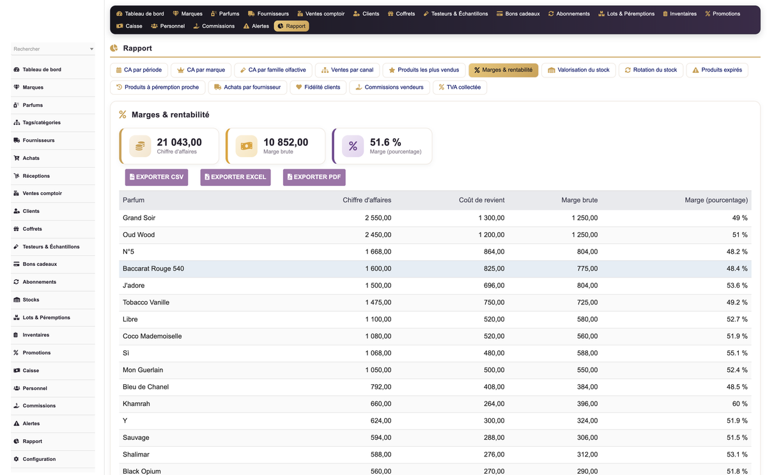Open Achats cart in the sidebar

[52, 158]
